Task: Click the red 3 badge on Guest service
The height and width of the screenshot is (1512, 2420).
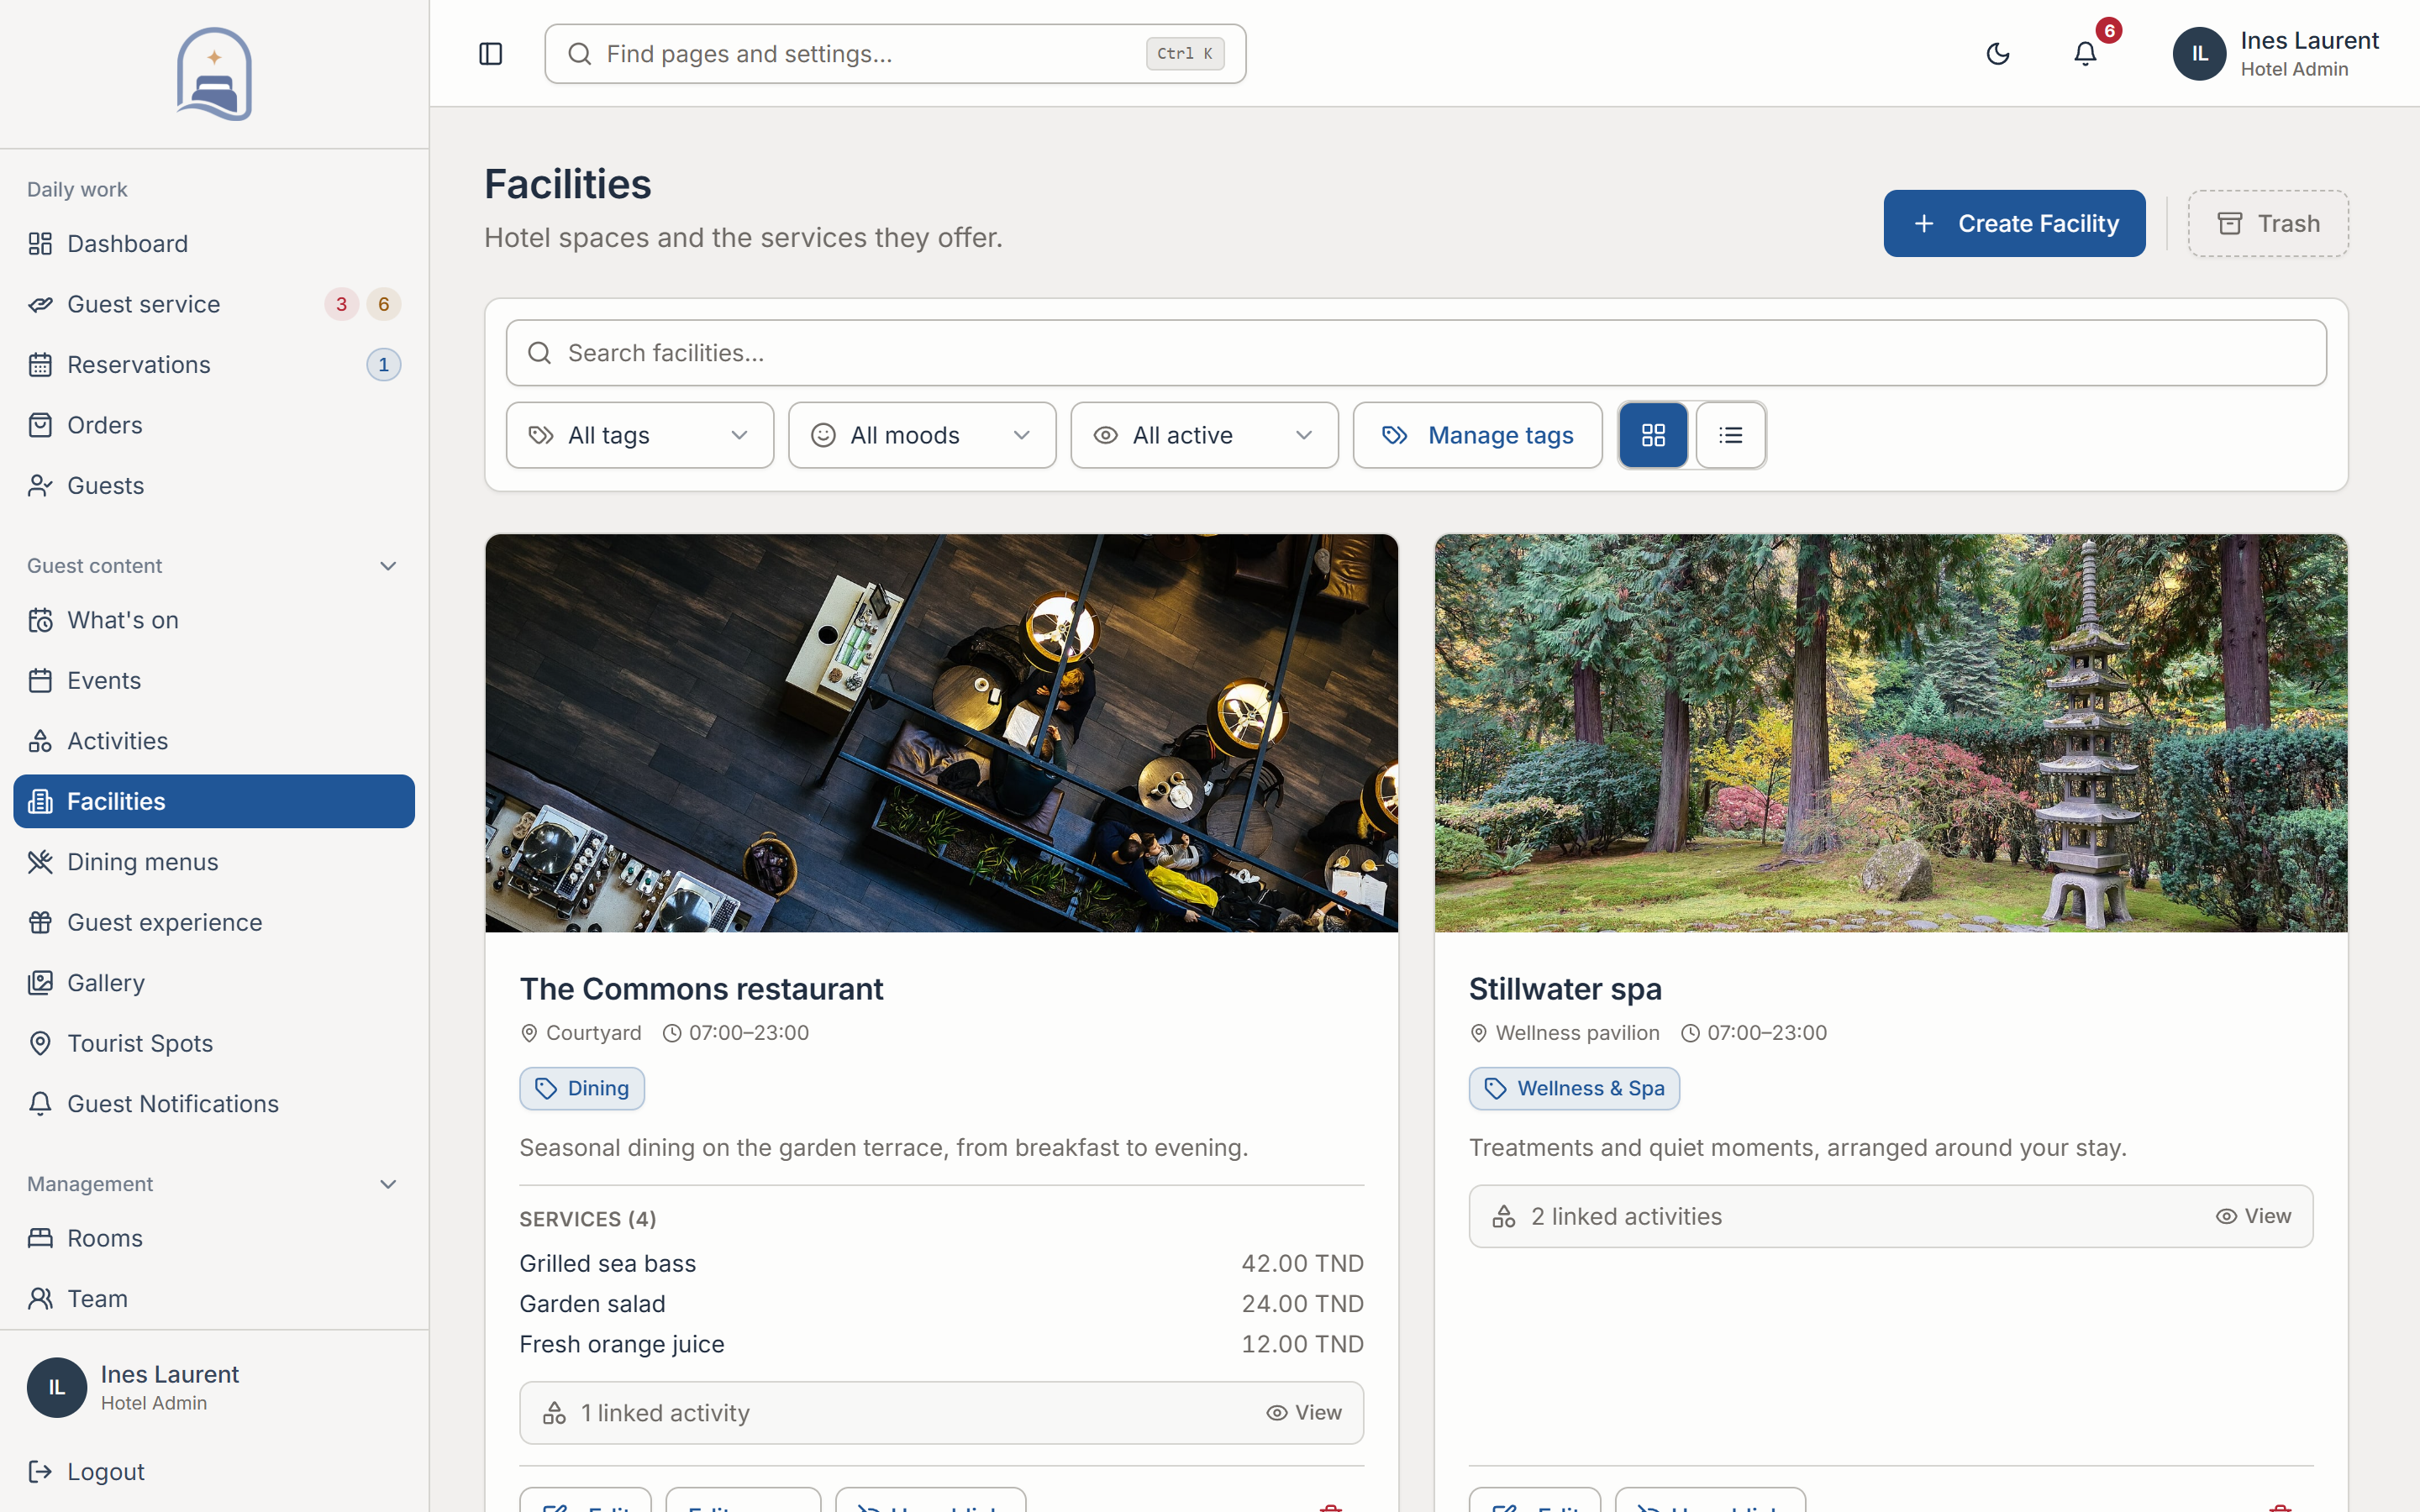Action: [341, 304]
